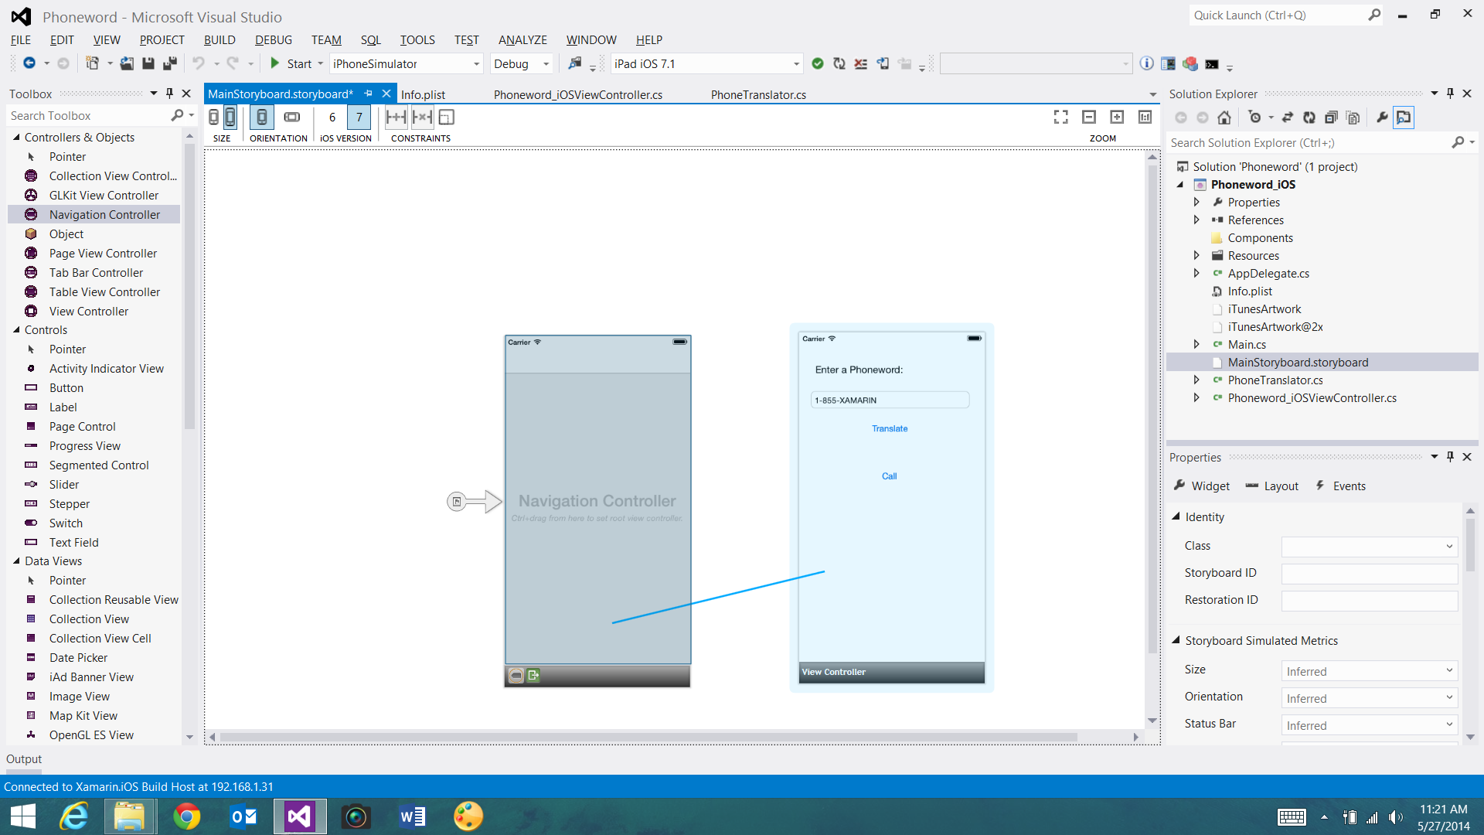Expand the References node in Solution Explorer
This screenshot has width=1484, height=835.
[x=1196, y=220]
